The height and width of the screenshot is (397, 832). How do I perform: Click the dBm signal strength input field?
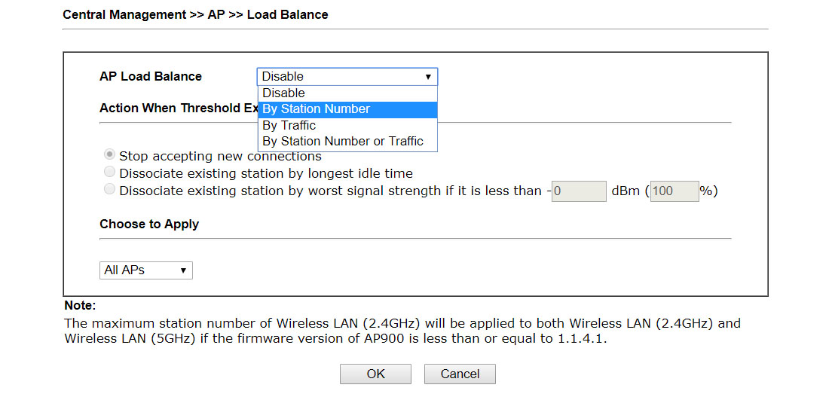pyautogui.click(x=579, y=191)
